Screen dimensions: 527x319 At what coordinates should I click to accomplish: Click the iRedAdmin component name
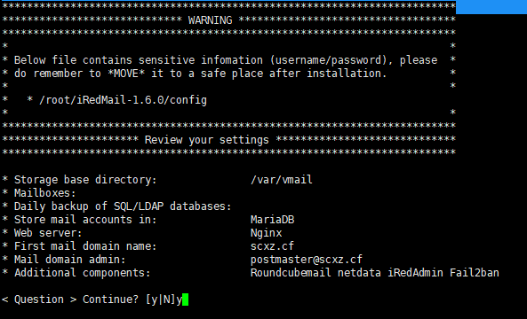point(415,273)
